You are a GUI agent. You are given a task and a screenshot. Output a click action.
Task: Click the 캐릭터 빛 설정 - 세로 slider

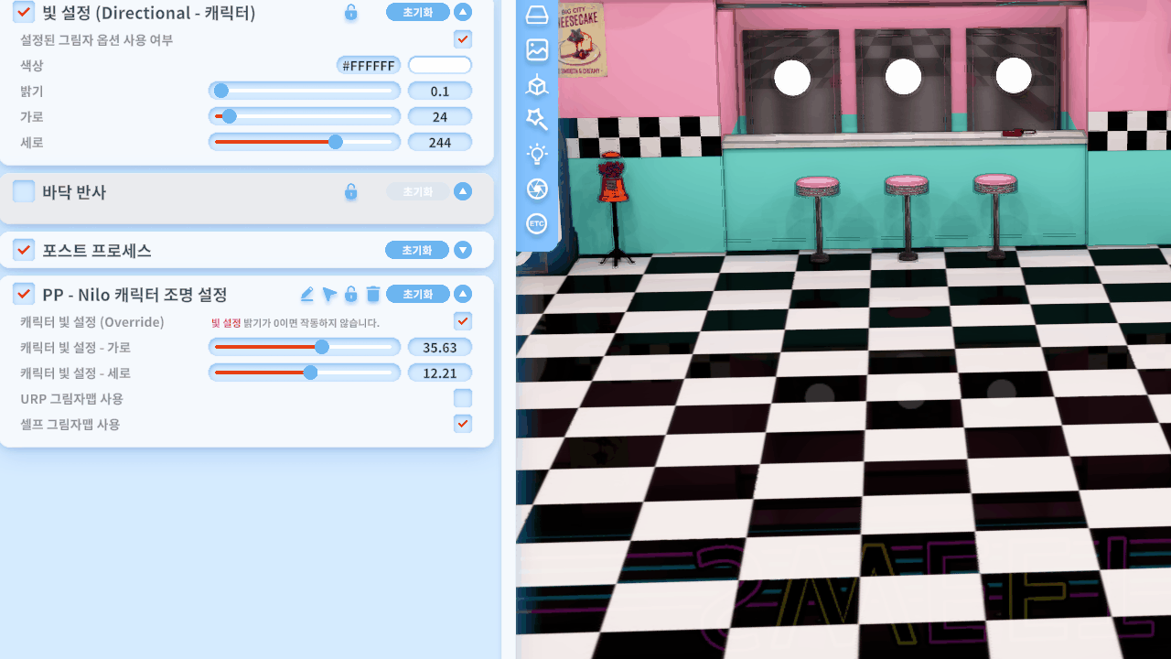pos(305,373)
